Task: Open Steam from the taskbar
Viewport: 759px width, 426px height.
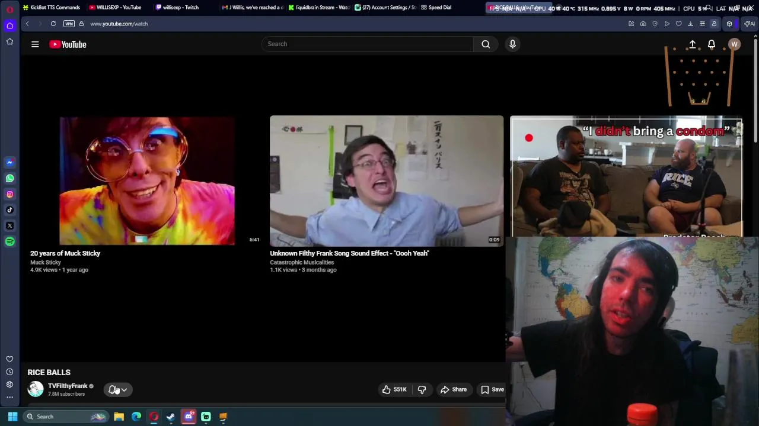Action: pos(171,417)
